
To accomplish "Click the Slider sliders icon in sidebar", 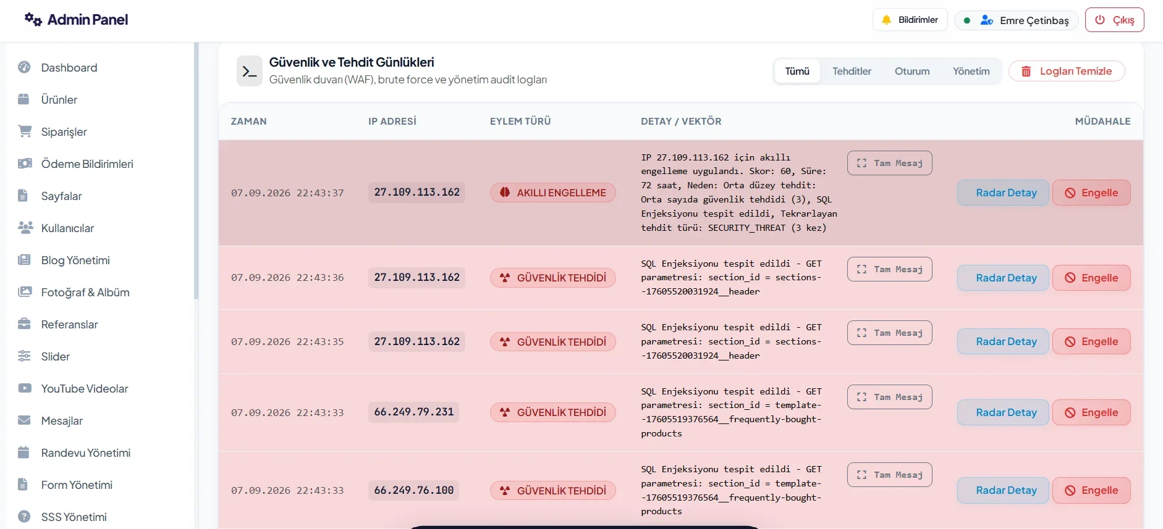I will coord(24,356).
